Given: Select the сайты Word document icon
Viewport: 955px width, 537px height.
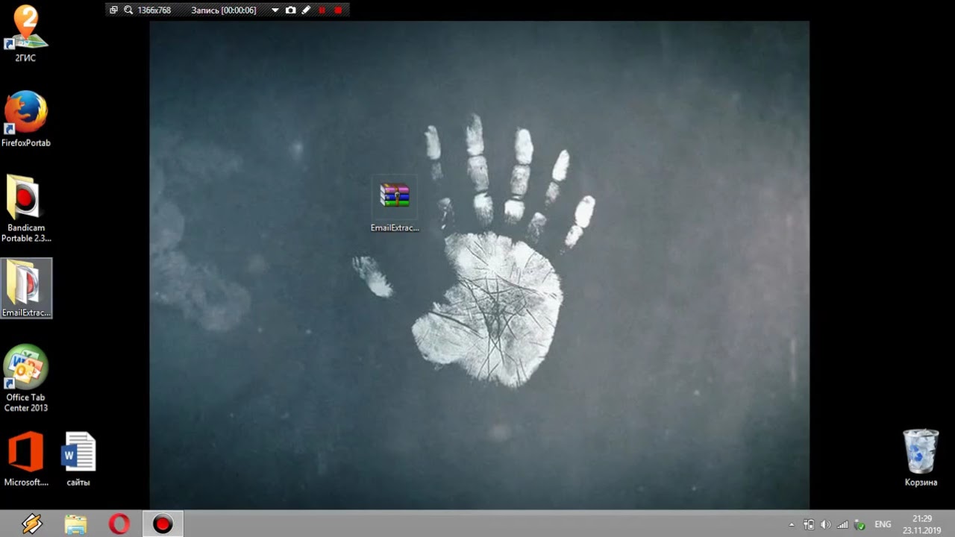Looking at the screenshot, I should pos(78,459).
